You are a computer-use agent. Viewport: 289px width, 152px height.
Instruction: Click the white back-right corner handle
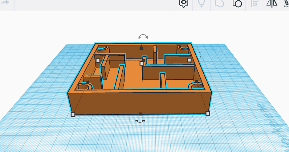[189, 60]
